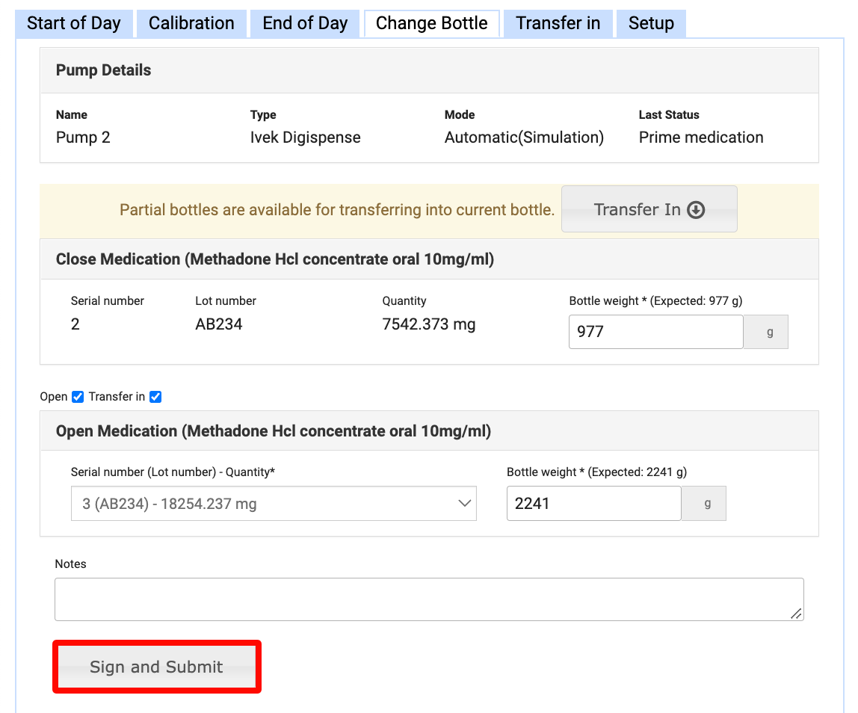Click the close medication bottle weight field
Image resolution: width=858 pixels, height=713 pixels.
[x=655, y=332]
